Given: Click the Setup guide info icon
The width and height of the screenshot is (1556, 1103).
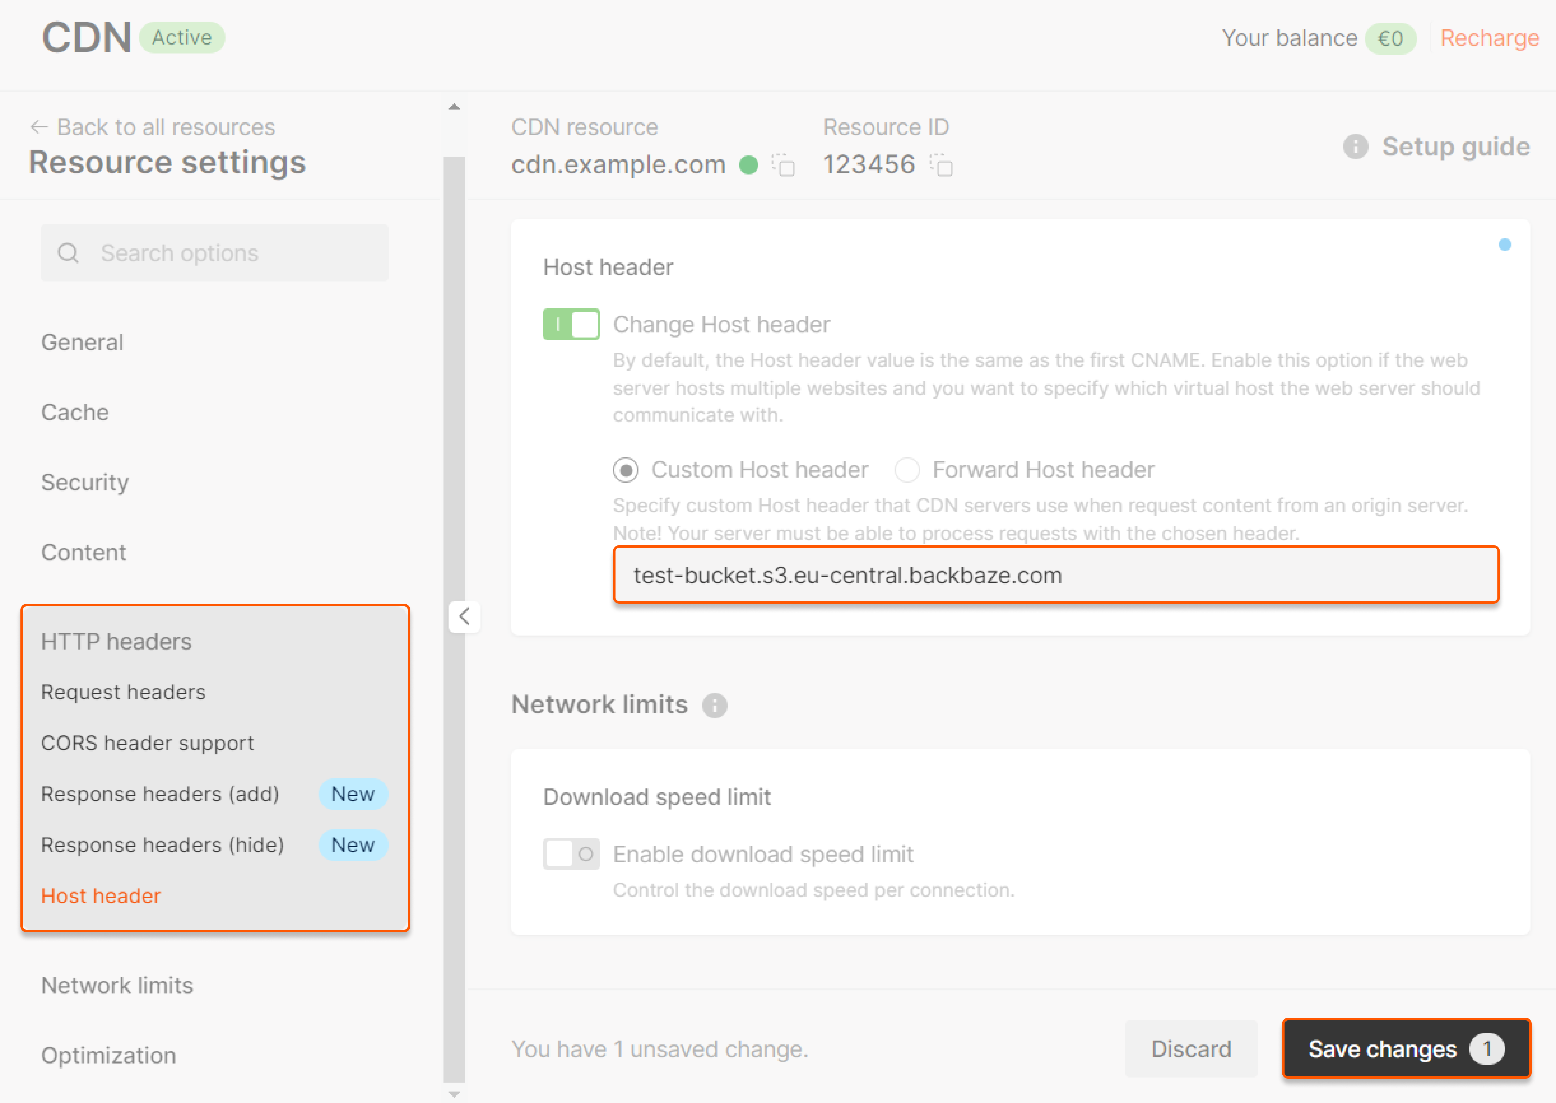Looking at the screenshot, I should pyautogui.click(x=1355, y=147).
